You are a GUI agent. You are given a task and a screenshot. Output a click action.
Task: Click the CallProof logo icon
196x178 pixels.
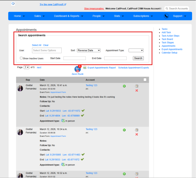(x=13, y=4)
